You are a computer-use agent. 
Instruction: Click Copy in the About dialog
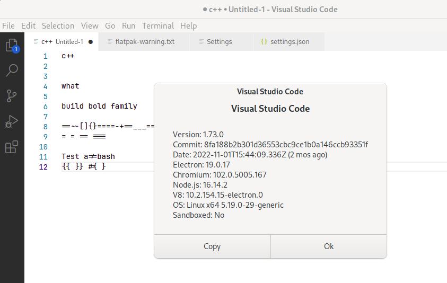[x=212, y=246]
